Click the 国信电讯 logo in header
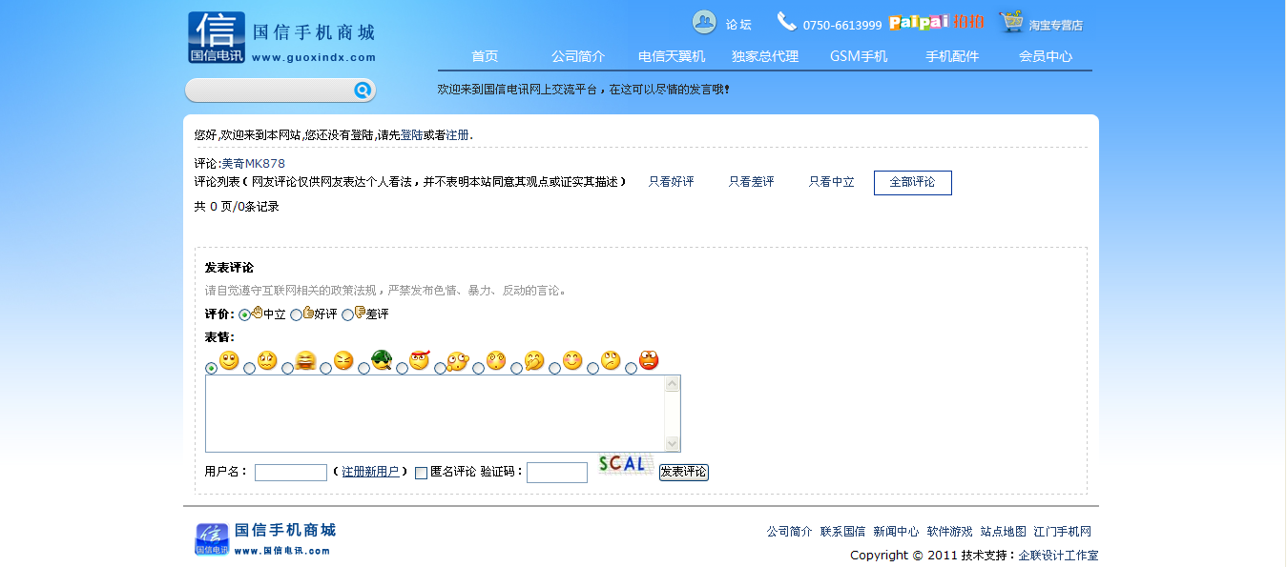 [217, 38]
